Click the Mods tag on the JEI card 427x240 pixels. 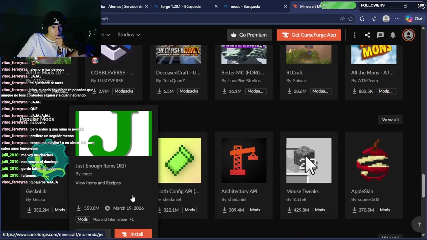coord(82,219)
